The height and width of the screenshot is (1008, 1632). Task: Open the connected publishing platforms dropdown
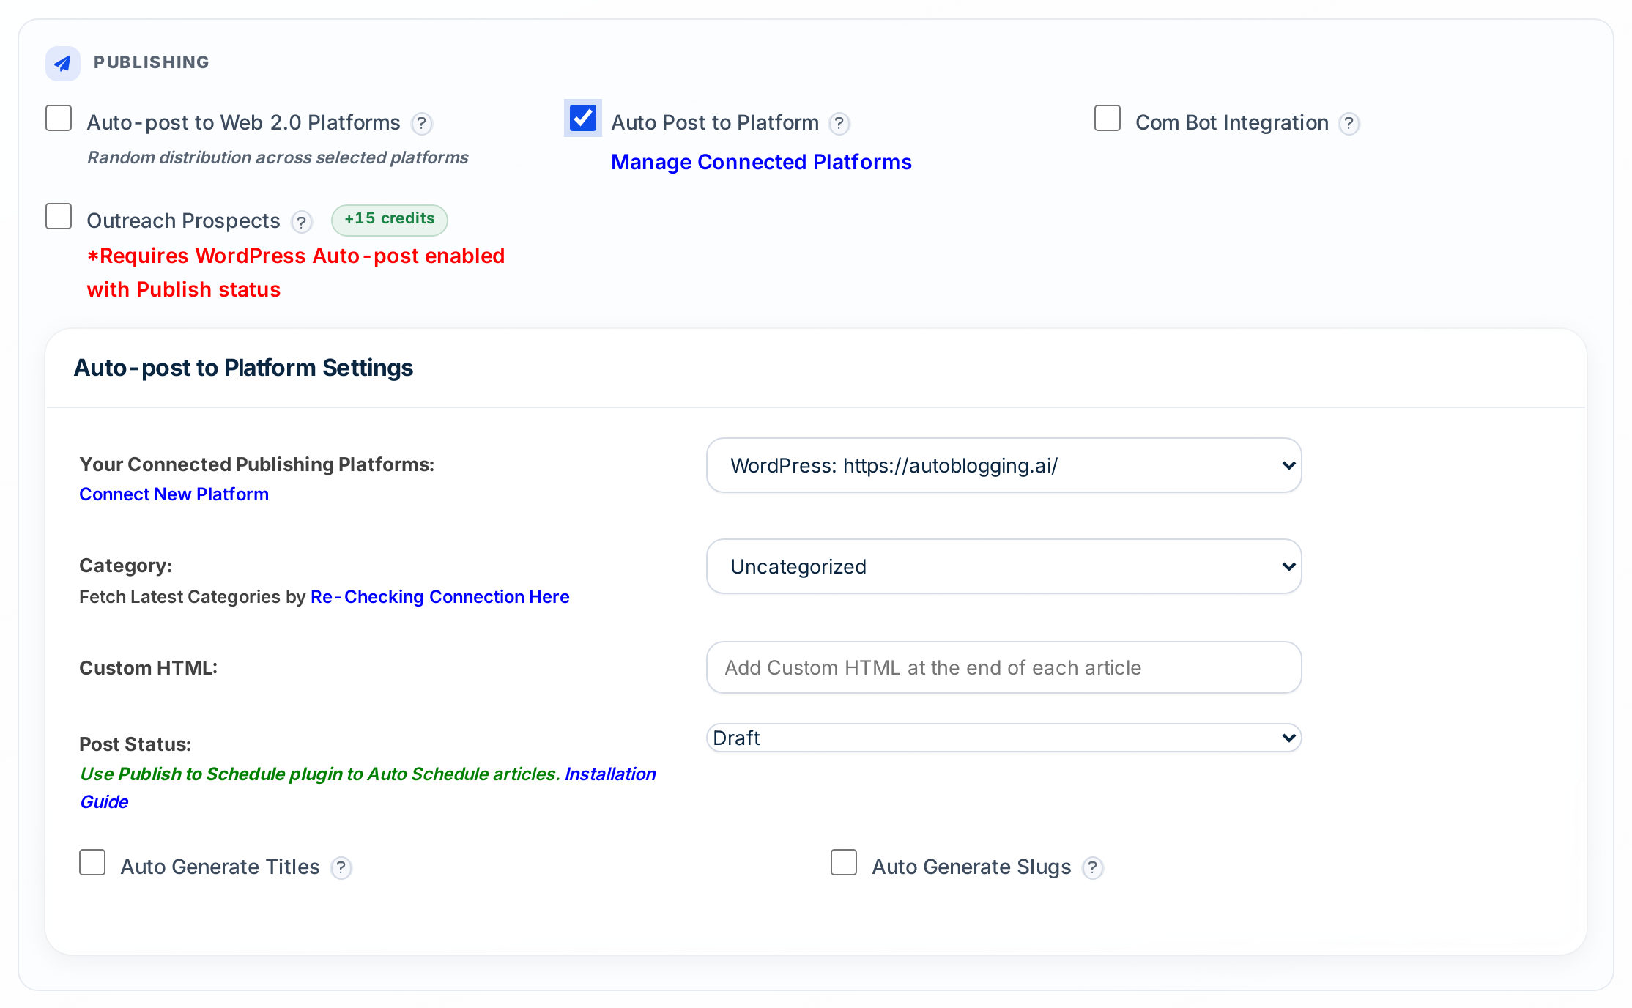click(x=1004, y=465)
